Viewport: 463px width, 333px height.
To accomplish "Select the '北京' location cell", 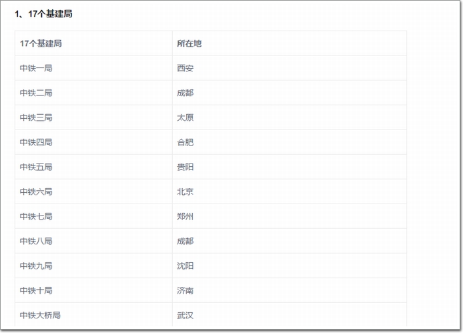I will [290, 192].
